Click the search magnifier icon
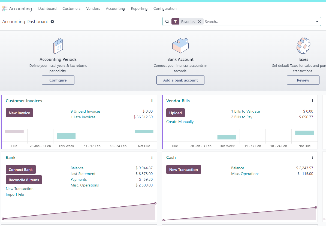 [167, 22]
